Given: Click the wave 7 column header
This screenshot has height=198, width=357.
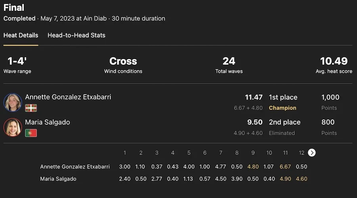Looking at the screenshot, I should pyautogui.click(x=221, y=153).
